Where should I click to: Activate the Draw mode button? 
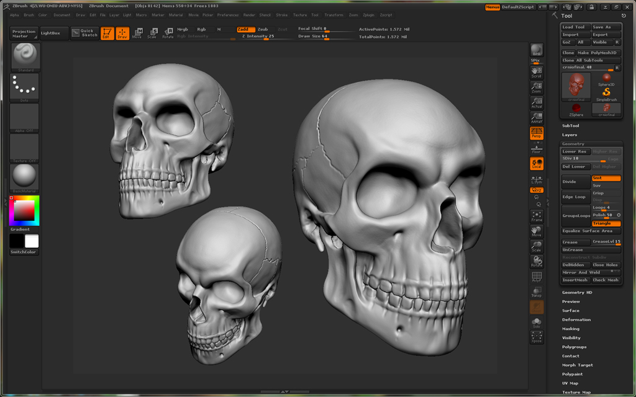(x=122, y=33)
